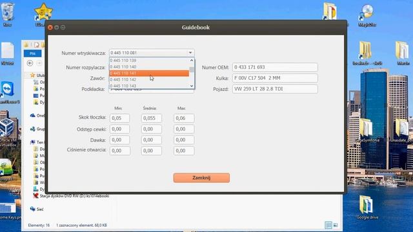Switch Explorer to details view icon
Viewport: 413px width, 232px height.
pyautogui.click(x=328, y=225)
